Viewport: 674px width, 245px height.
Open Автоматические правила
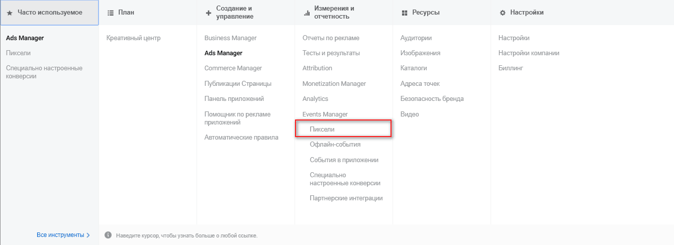click(x=241, y=138)
